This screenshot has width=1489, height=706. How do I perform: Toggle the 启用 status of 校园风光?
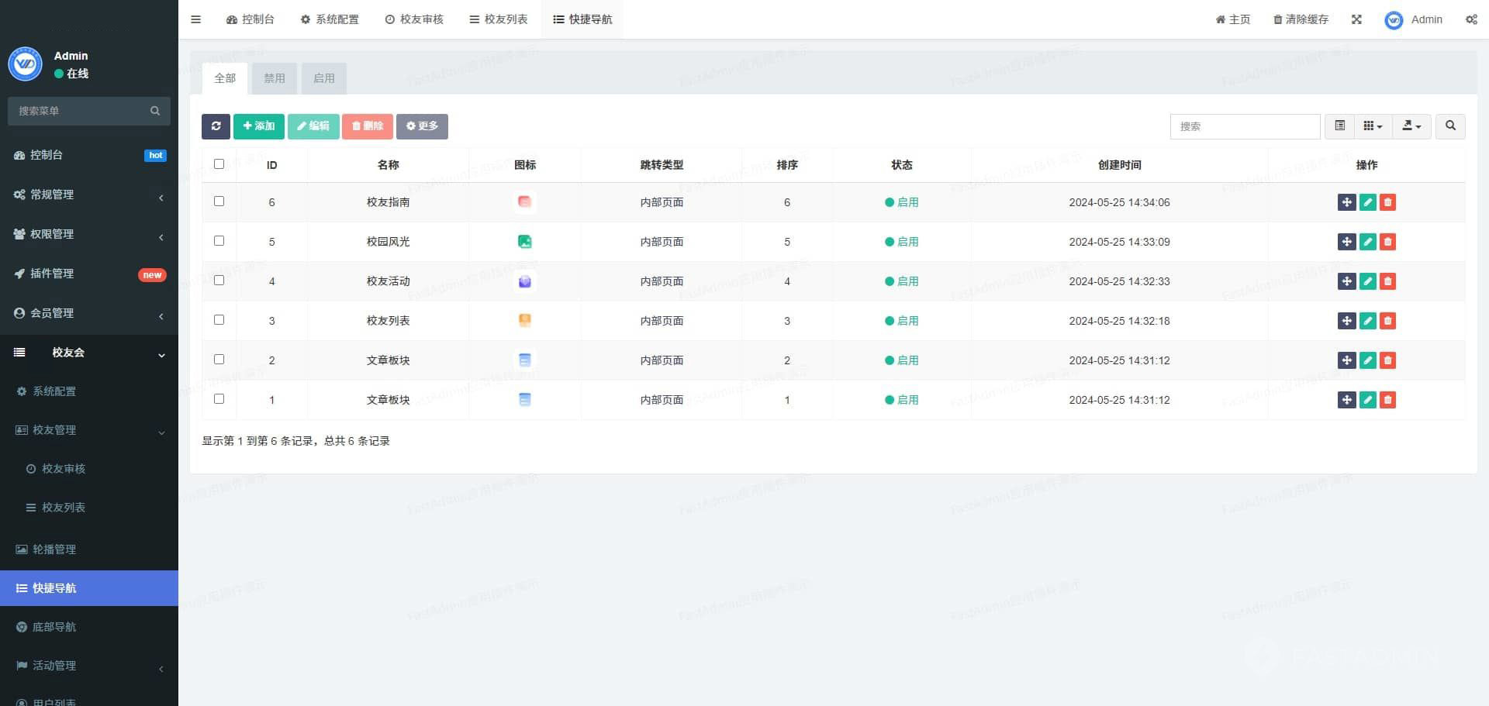901,242
